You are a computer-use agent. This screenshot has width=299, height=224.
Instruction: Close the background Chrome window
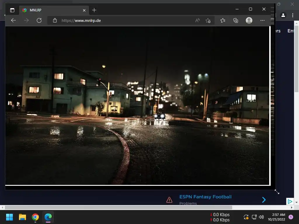292,4
